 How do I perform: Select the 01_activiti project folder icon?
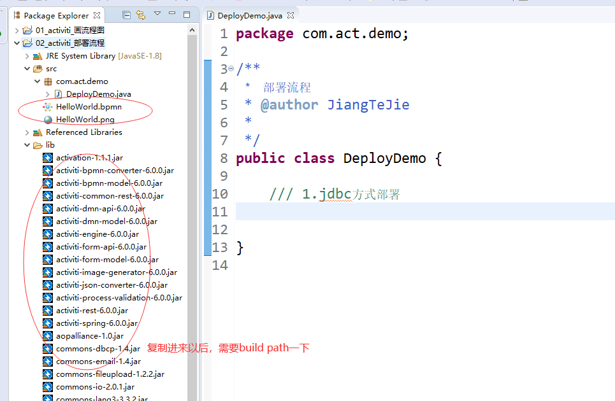pos(27,30)
